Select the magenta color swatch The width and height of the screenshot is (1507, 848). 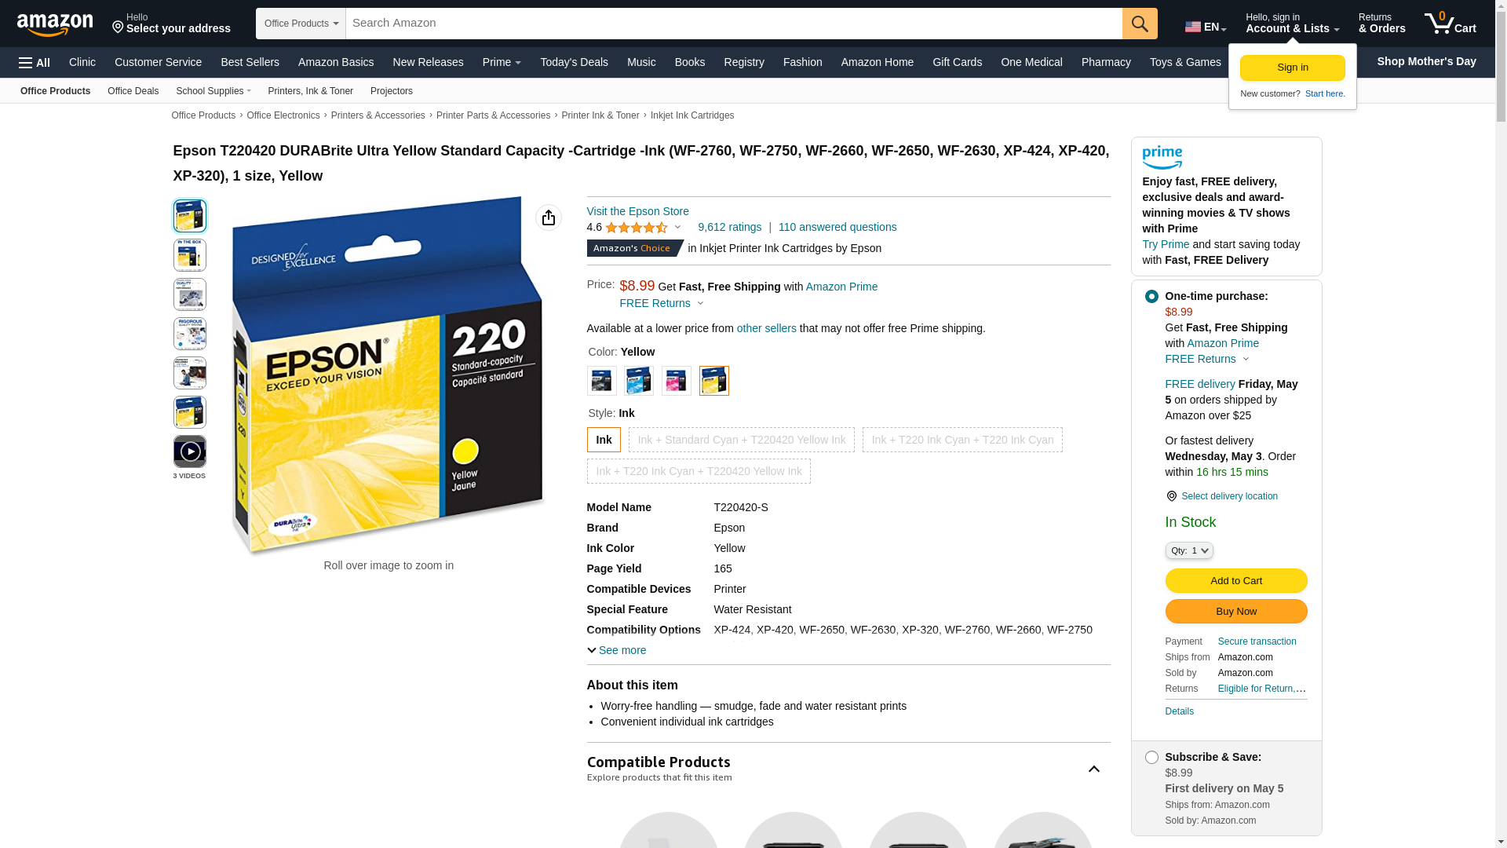tap(677, 381)
